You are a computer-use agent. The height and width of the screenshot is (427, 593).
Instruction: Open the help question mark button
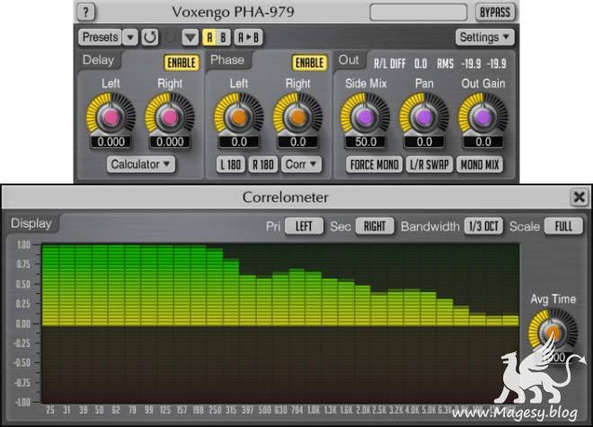(x=86, y=12)
